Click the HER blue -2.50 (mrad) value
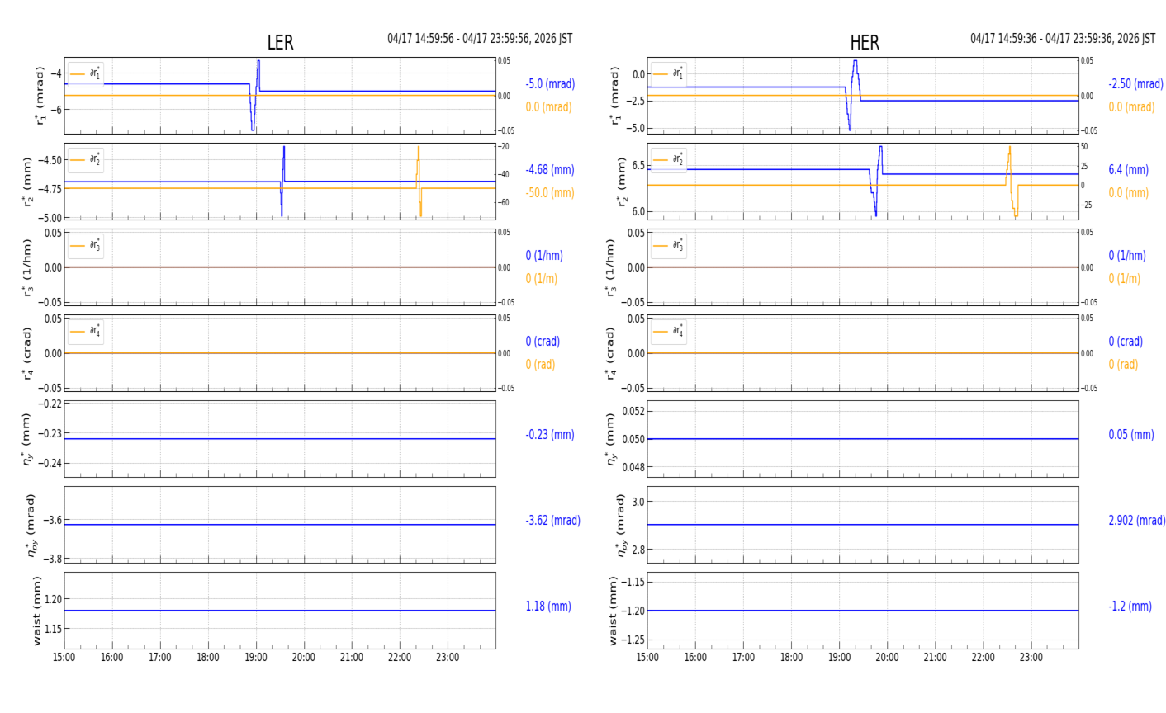 (x=1135, y=84)
